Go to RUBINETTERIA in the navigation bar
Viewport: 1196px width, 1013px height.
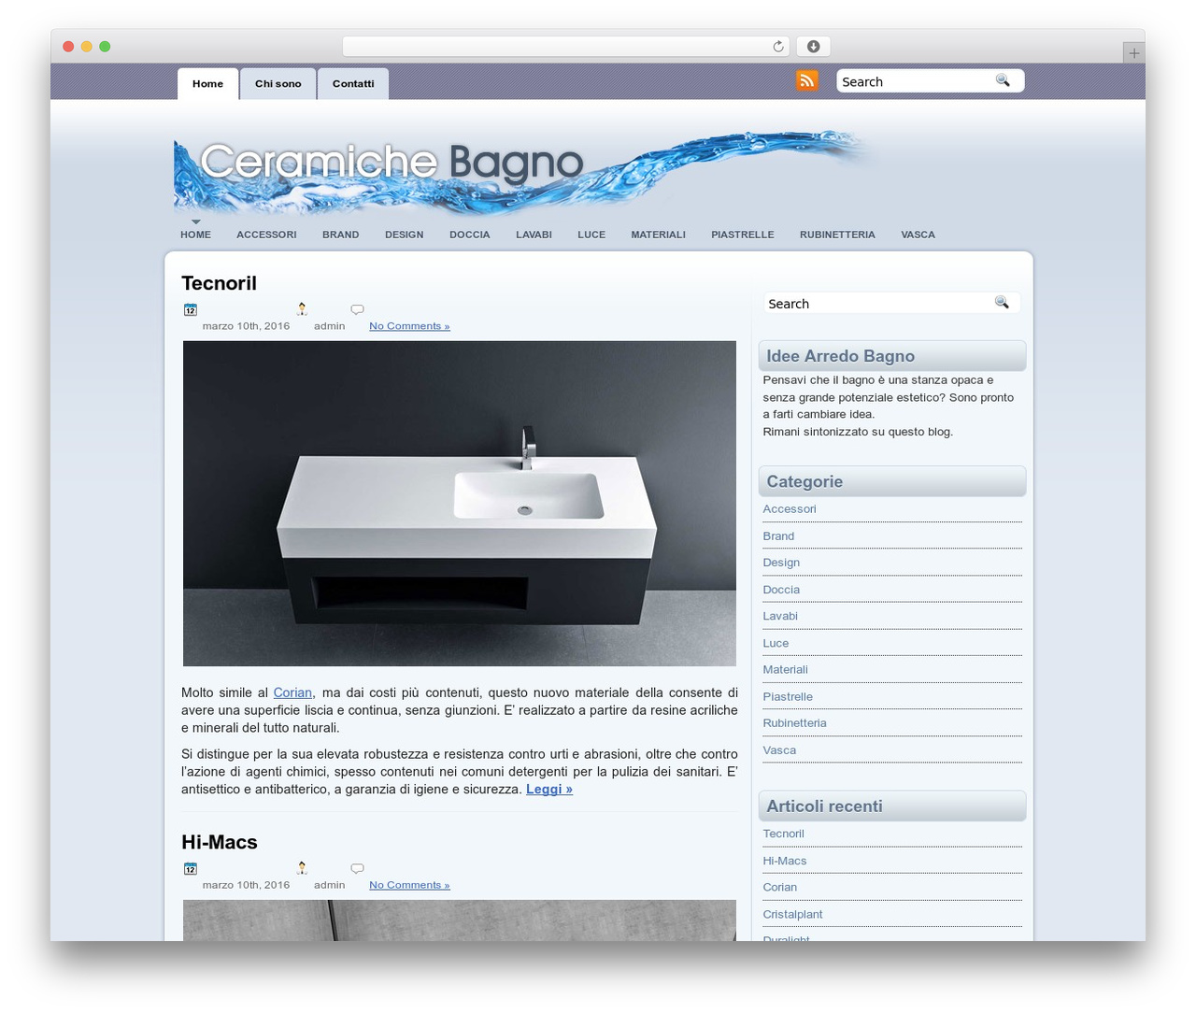[837, 235]
